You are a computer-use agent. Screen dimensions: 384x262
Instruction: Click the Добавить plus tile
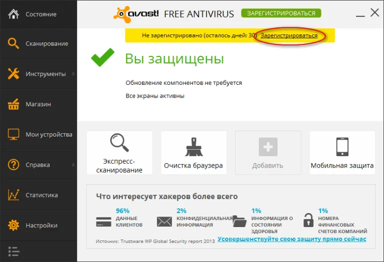click(x=268, y=153)
